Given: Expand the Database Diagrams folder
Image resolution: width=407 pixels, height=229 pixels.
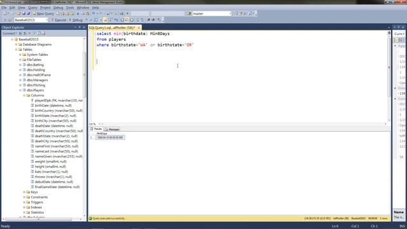Looking at the screenshot, I should pos(16,45).
